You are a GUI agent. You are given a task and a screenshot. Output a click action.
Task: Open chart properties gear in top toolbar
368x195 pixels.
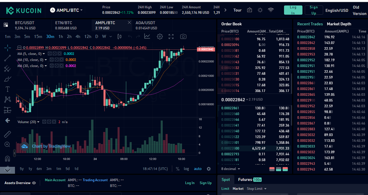pyautogui.click(x=159, y=36)
